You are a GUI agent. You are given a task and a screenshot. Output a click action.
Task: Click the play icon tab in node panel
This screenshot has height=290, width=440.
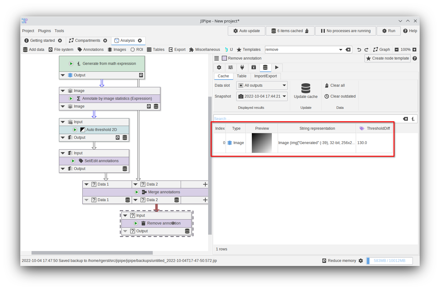pyautogui.click(x=277, y=67)
